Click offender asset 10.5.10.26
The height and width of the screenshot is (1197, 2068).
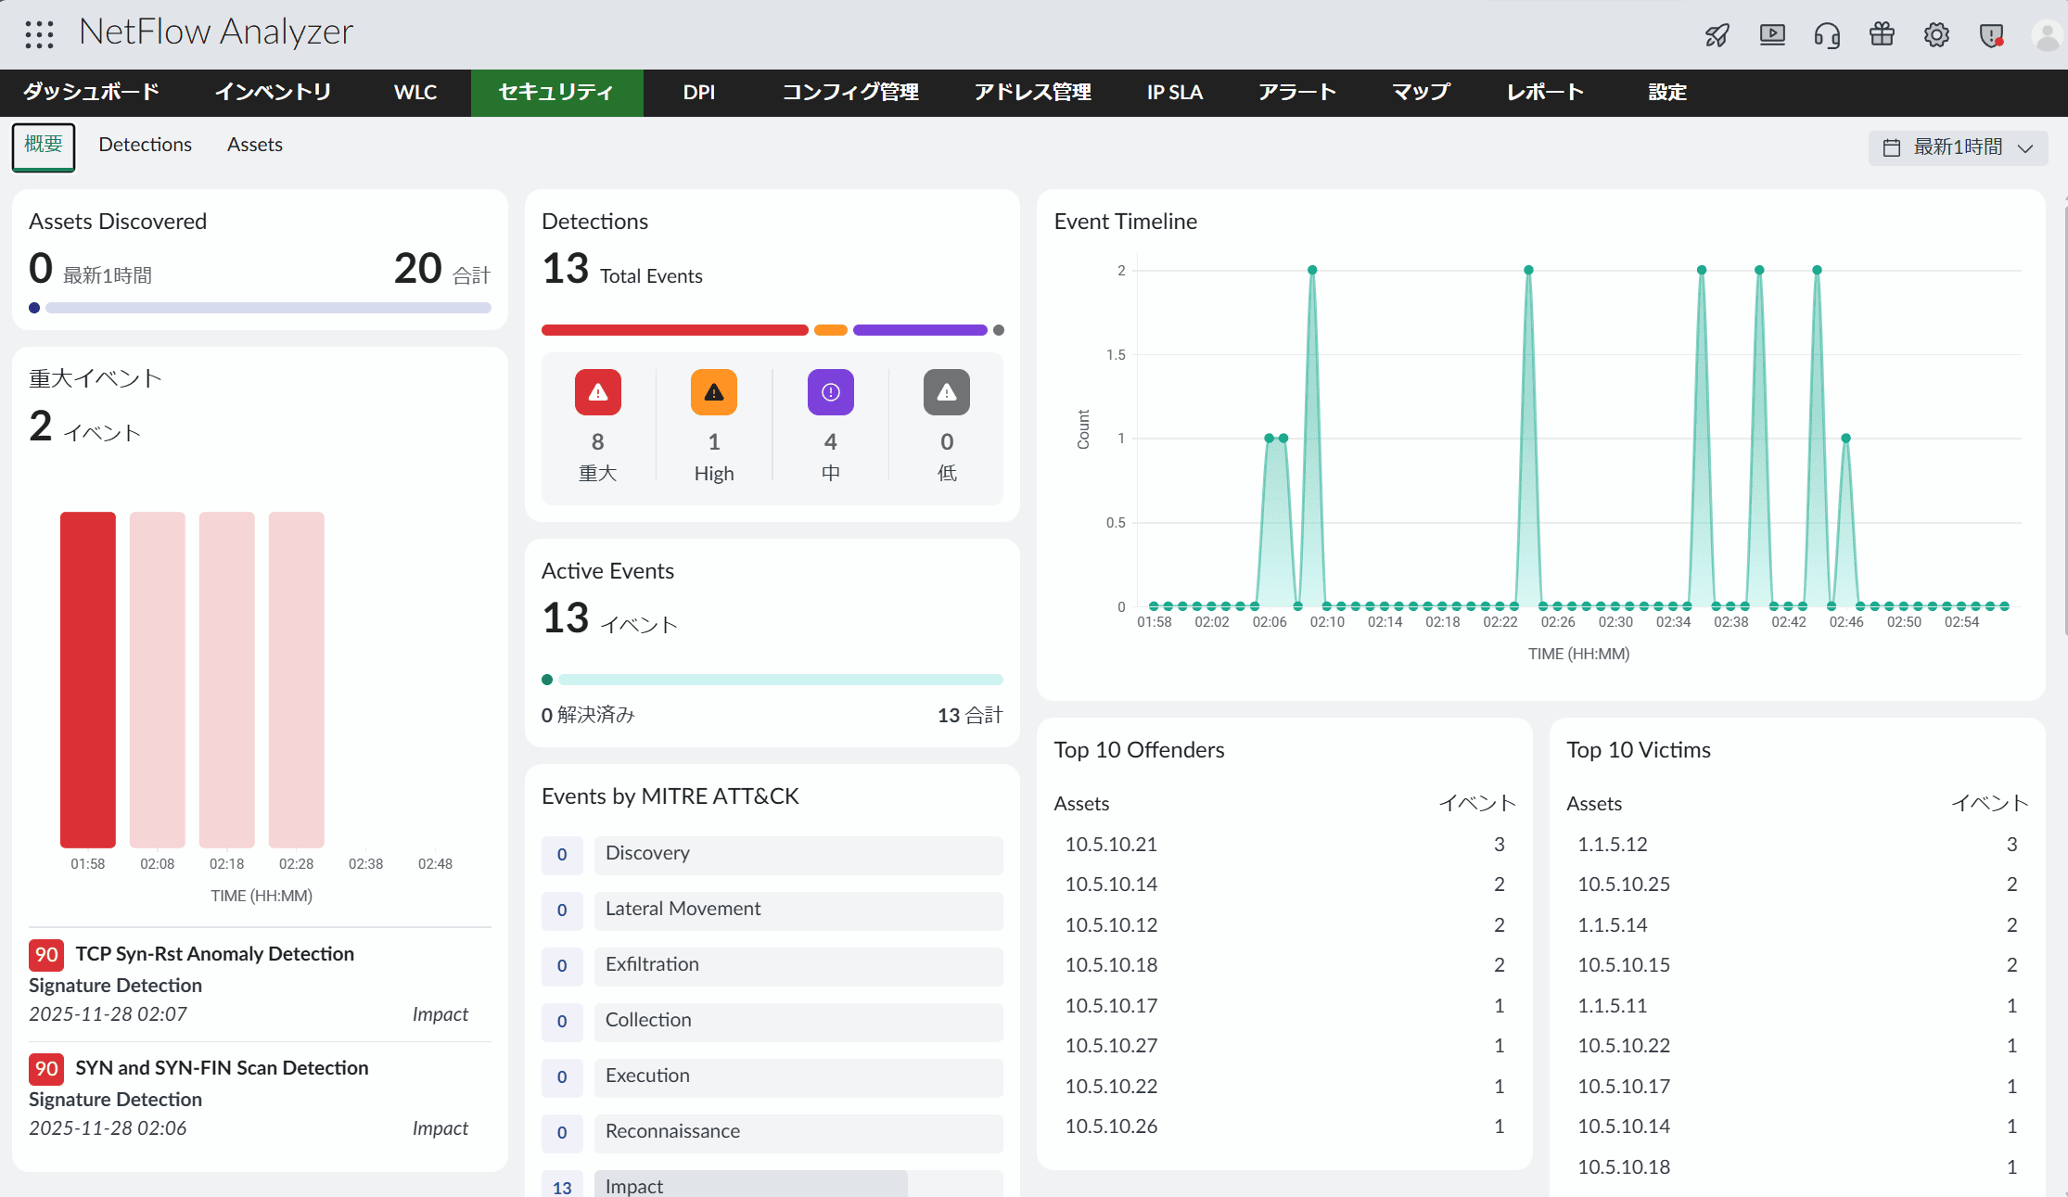click(1111, 1127)
